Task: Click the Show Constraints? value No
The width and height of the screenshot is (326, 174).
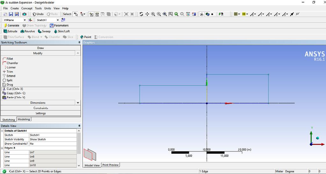Action: point(53,144)
